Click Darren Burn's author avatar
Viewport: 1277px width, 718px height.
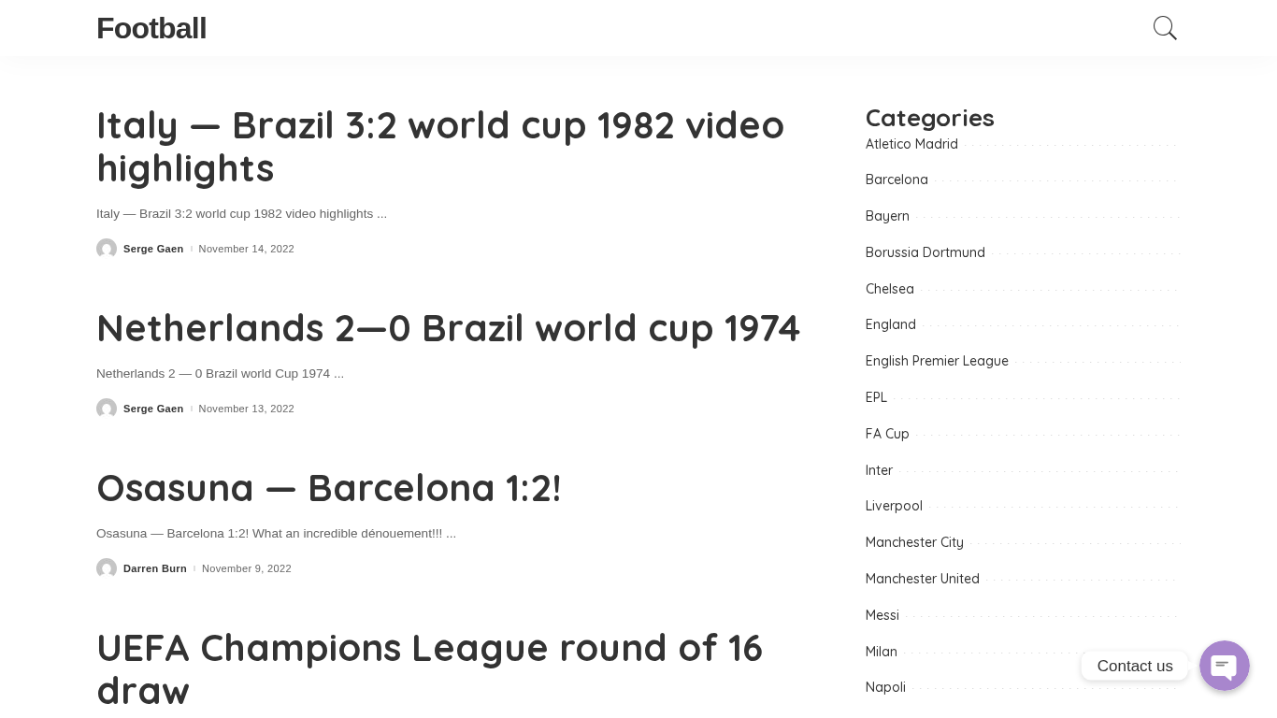pos(107,568)
